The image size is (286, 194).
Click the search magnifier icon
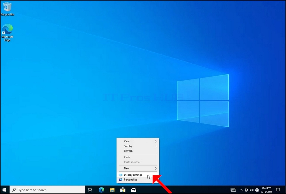click(x=14, y=190)
